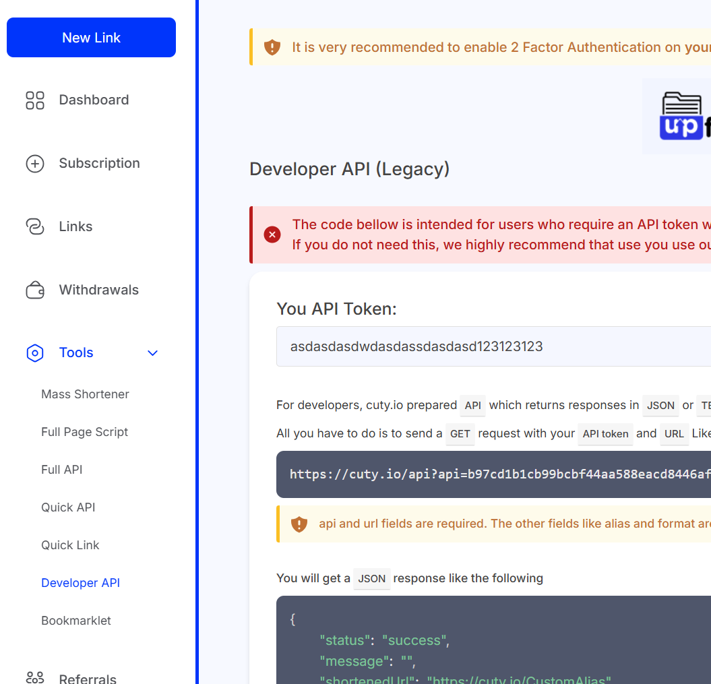Open the Referrals menu label
The height and width of the screenshot is (684, 711).
88,679
